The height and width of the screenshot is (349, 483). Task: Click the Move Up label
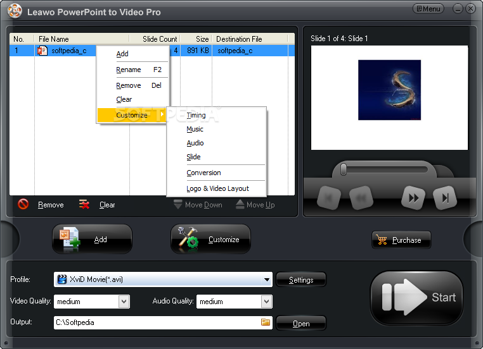point(261,205)
